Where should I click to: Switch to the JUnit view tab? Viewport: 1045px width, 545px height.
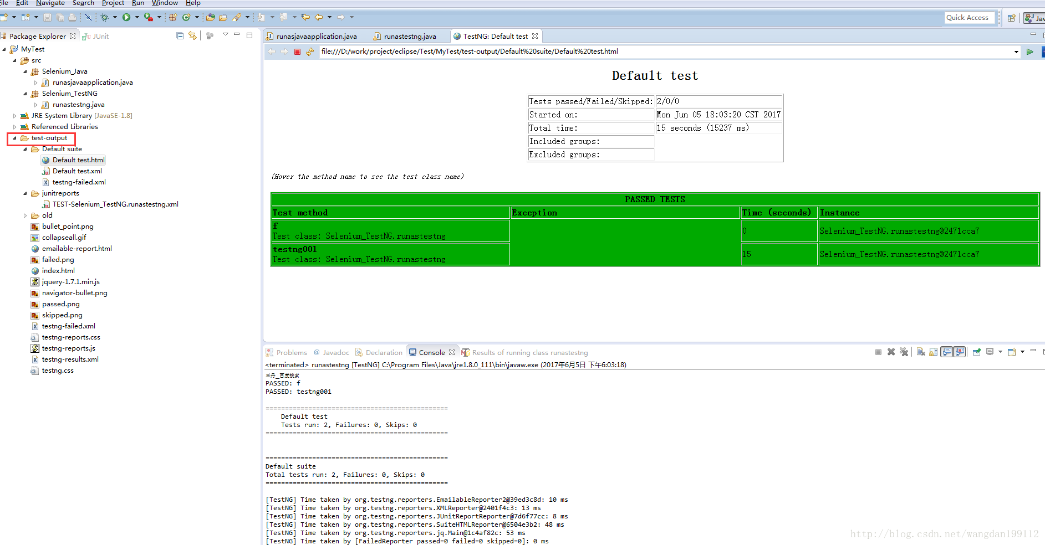(96, 37)
